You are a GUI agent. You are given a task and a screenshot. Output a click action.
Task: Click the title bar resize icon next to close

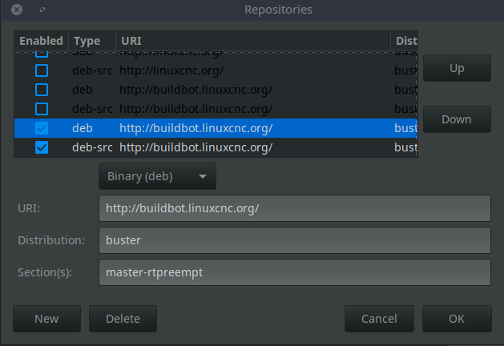(42, 10)
